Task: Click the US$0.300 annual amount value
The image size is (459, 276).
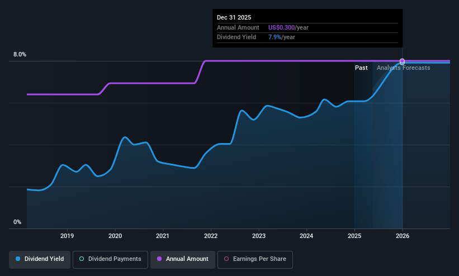Action: [281, 27]
